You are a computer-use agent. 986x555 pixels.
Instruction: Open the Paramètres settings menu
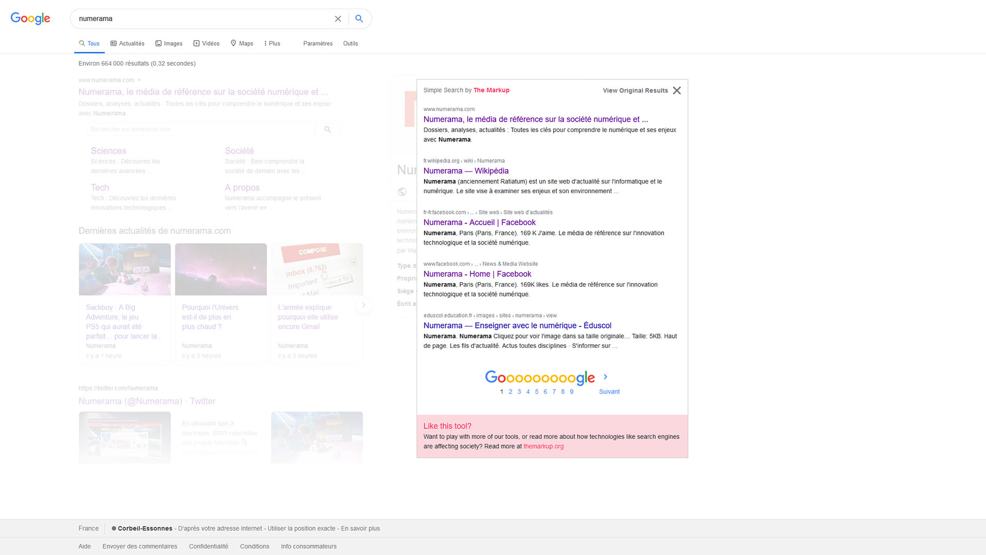point(318,44)
